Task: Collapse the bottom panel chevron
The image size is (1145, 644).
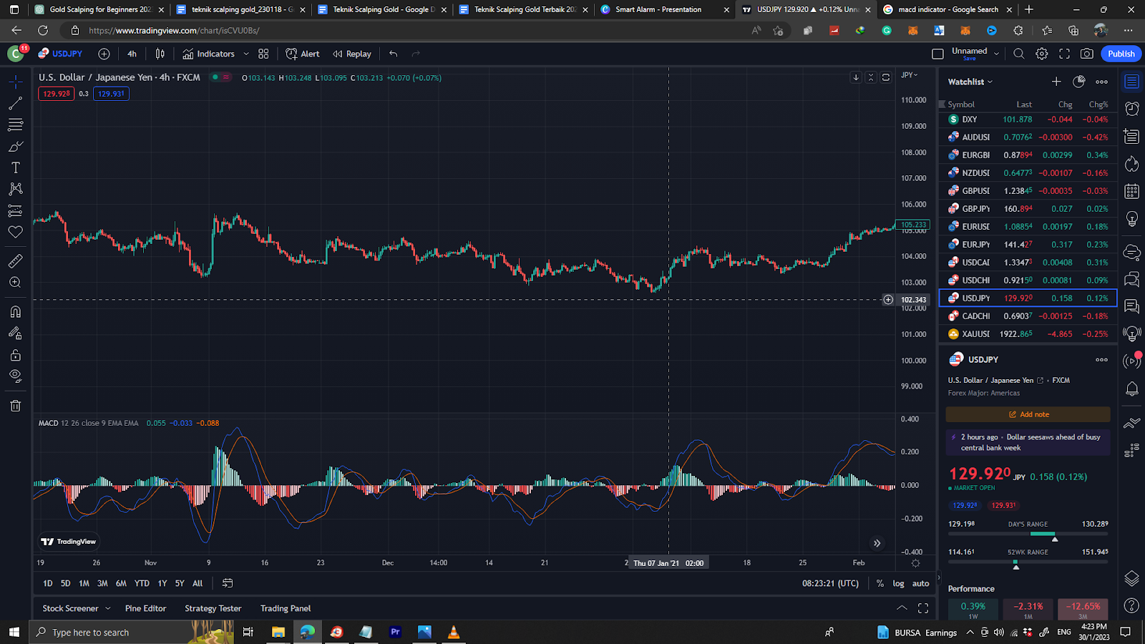Action: [902, 608]
